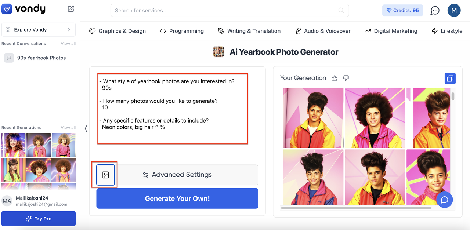The height and width of the screenshot is (230, 470).
Task: Open first recent generation thumbnail, blue hair
Action: 14,145
